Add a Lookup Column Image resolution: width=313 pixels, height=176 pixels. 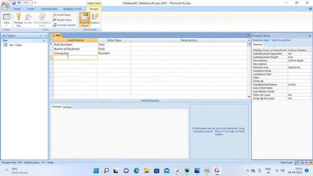(x=64, y=25)
